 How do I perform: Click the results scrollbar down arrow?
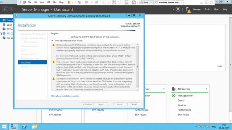tap(137, 89)
